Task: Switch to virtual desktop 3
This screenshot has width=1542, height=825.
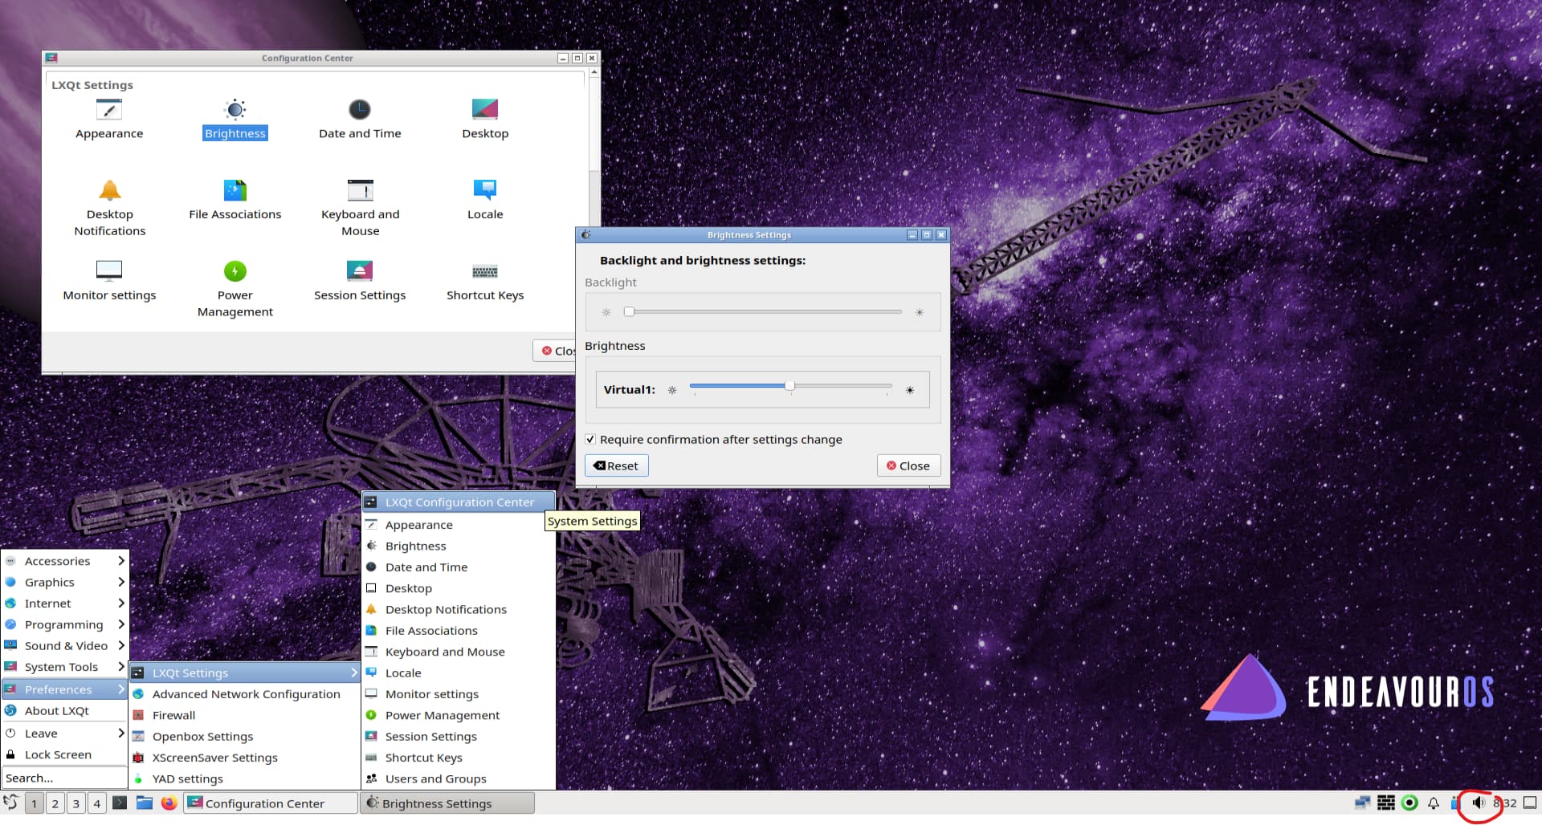Action: pos(75,803)
